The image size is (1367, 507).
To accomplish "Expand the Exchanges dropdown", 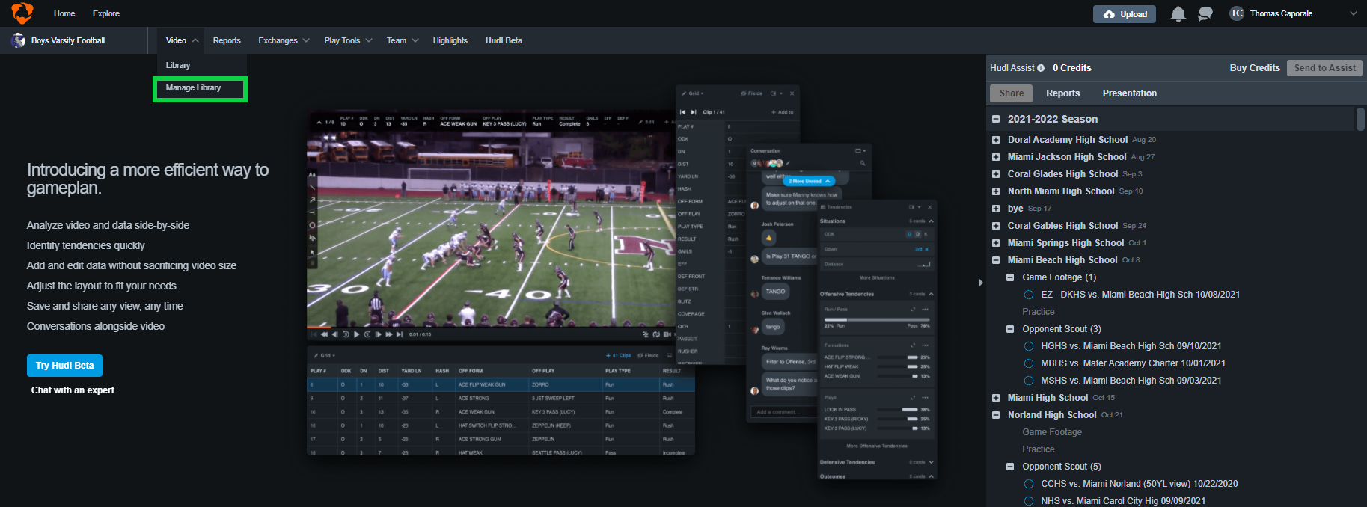I will coord(284,40).
